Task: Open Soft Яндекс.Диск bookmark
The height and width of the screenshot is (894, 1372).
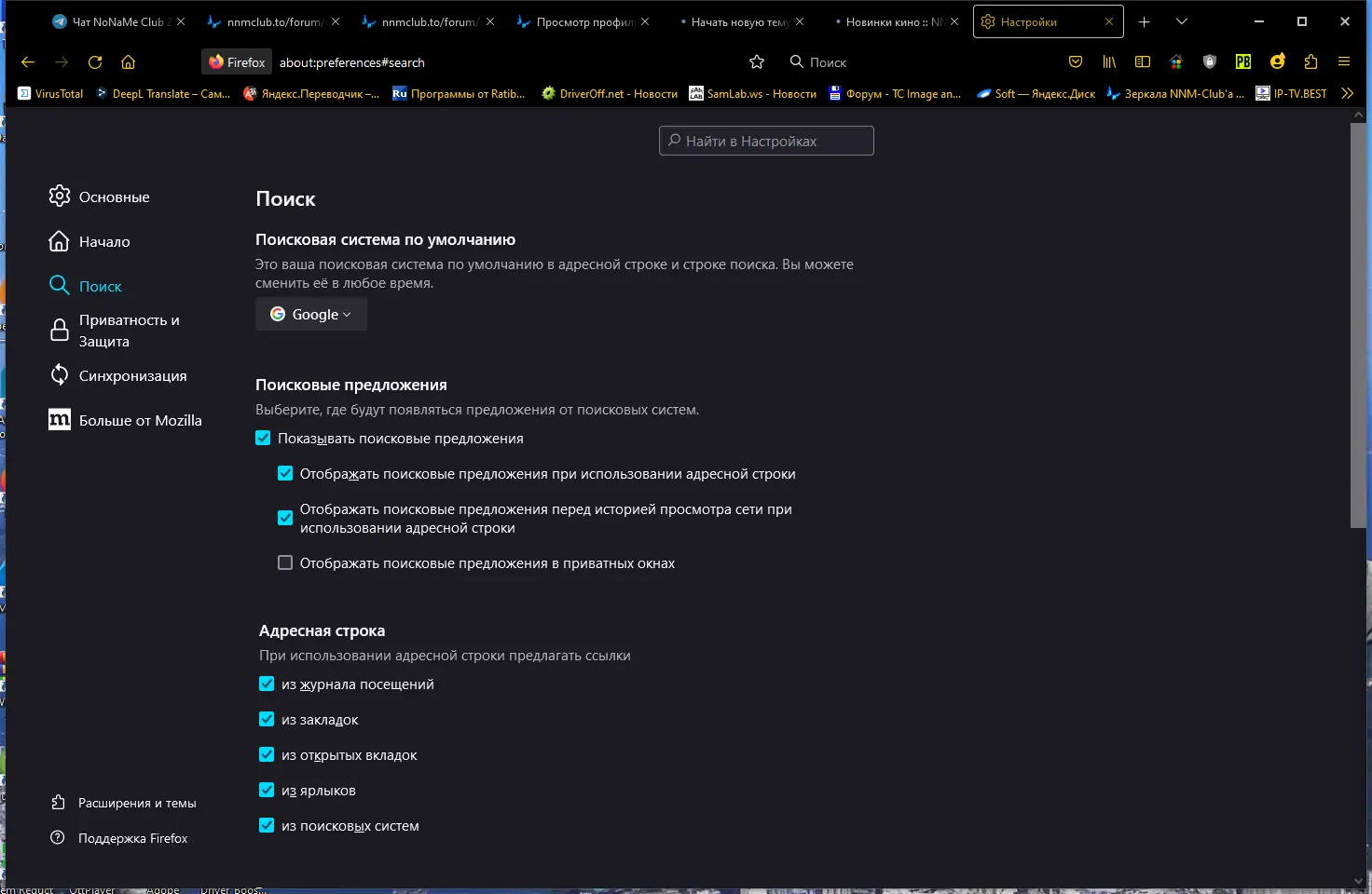Action: pos(1036,93)
